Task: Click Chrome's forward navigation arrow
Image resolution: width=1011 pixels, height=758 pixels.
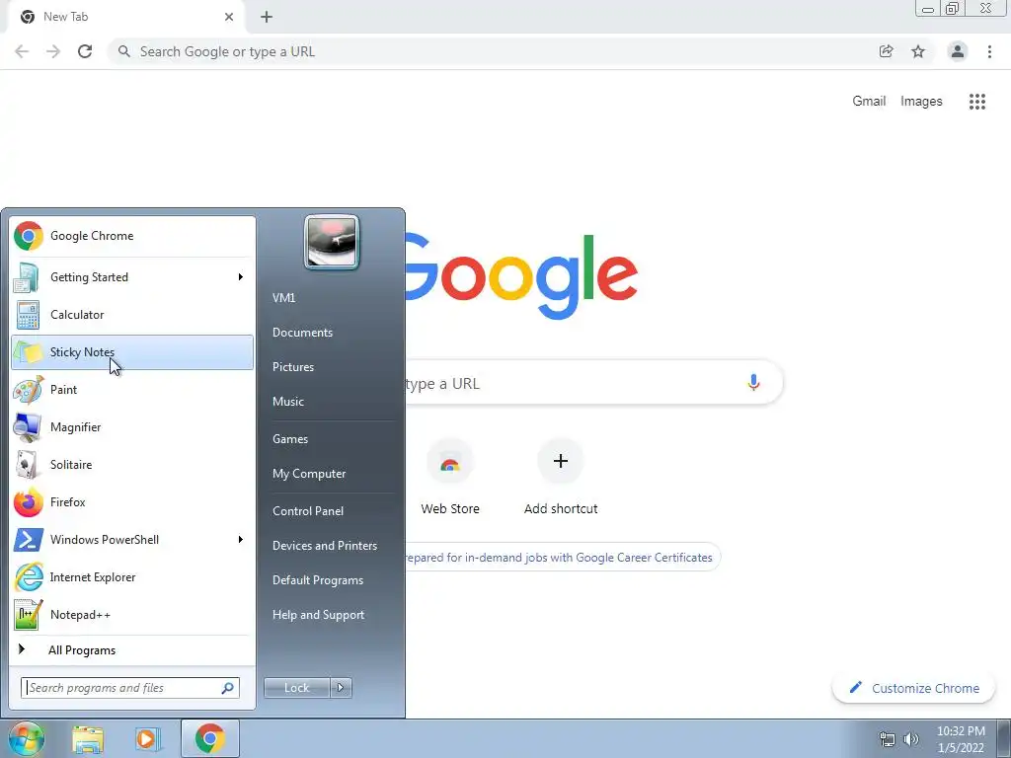Action: tap(53, 51)
